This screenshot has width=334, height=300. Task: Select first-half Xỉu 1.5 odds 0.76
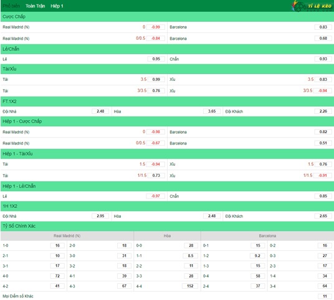[323, 164]
